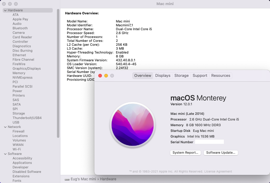This screenshot has height=183, width=270.
Task: Select Accessibility under Software
Action: pyautogui.click(x=22, y=158)
